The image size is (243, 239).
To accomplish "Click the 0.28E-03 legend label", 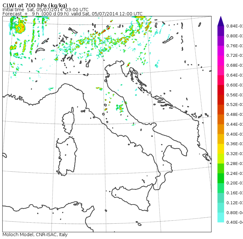I will click(x=235, y=164).
